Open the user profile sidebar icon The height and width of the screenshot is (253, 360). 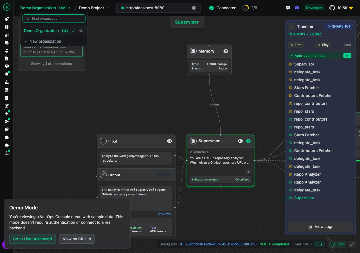tap(7, 51)
